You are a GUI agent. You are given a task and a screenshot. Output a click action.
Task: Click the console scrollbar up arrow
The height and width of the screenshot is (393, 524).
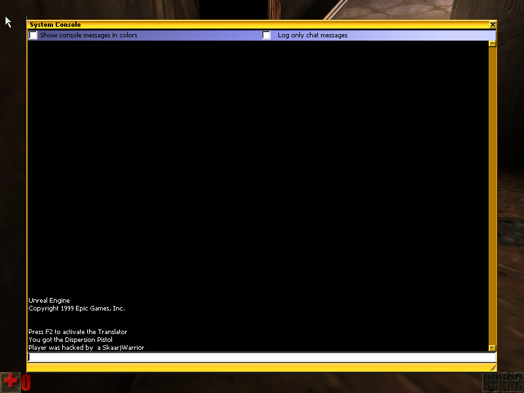point(492,44)
